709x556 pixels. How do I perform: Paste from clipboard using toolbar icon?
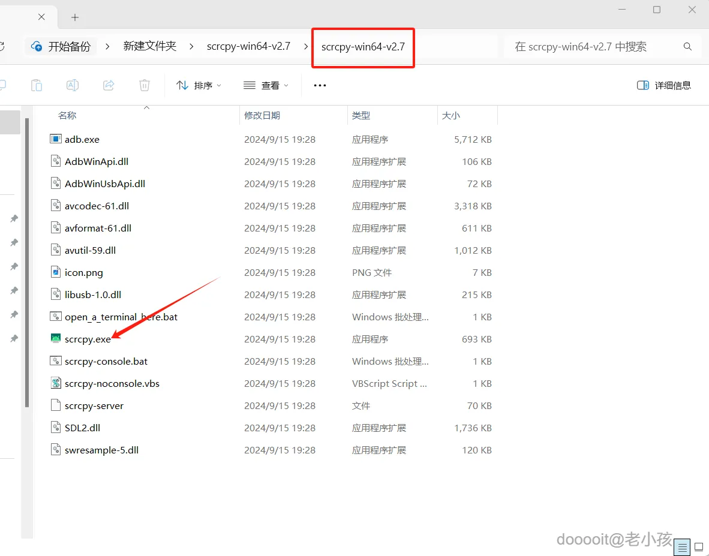[x=36, y=85]
